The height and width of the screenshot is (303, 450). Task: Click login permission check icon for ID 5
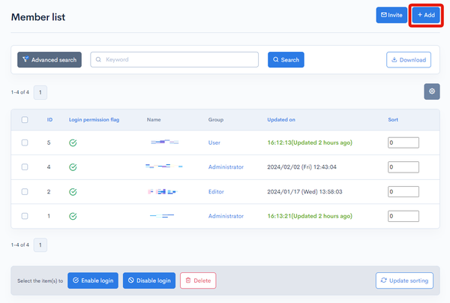pyautogui.click(x=73, y=142)
